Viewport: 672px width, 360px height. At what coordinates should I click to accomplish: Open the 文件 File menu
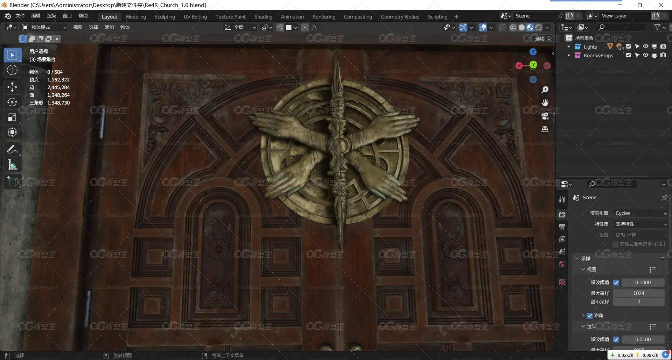(x=20, y=16)
